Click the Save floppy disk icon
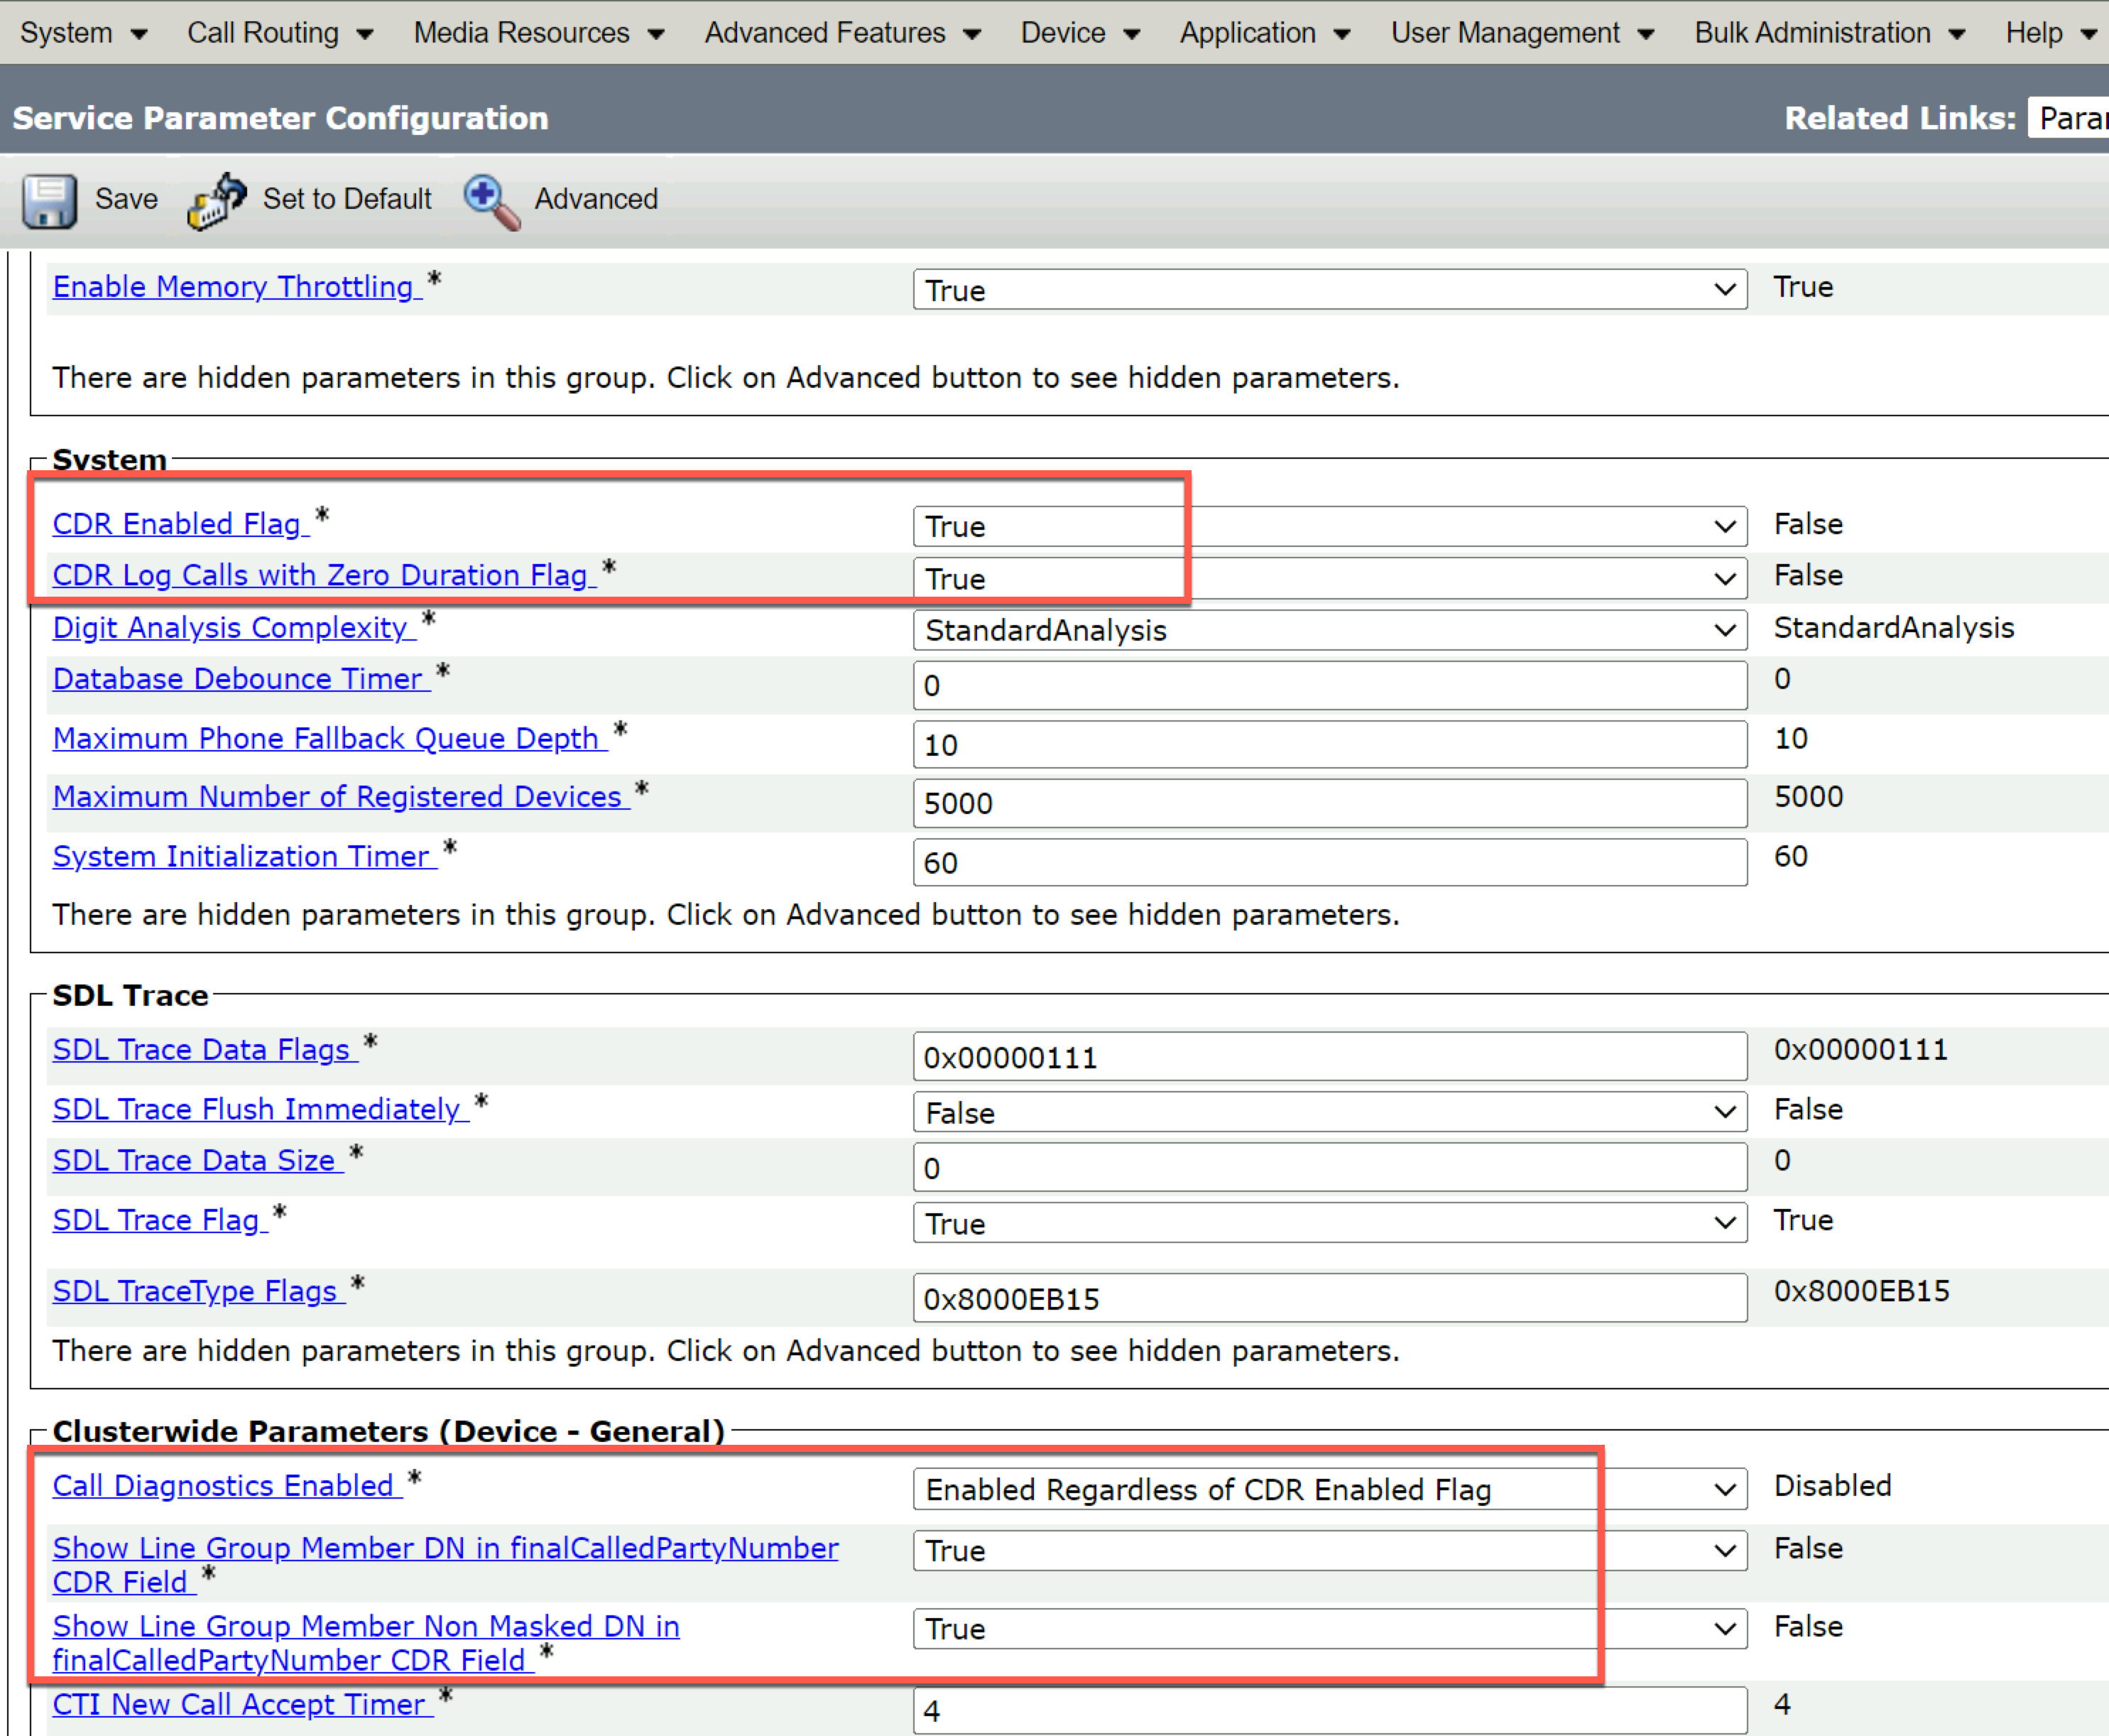Viewport: 2109px width, 1736px height. 49,201
